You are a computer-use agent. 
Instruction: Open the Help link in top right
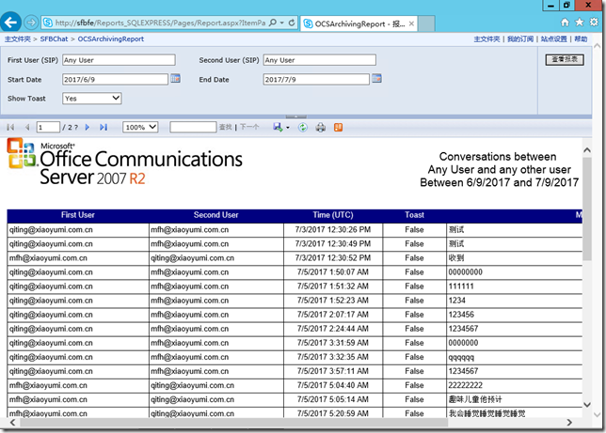pos(581,39)
